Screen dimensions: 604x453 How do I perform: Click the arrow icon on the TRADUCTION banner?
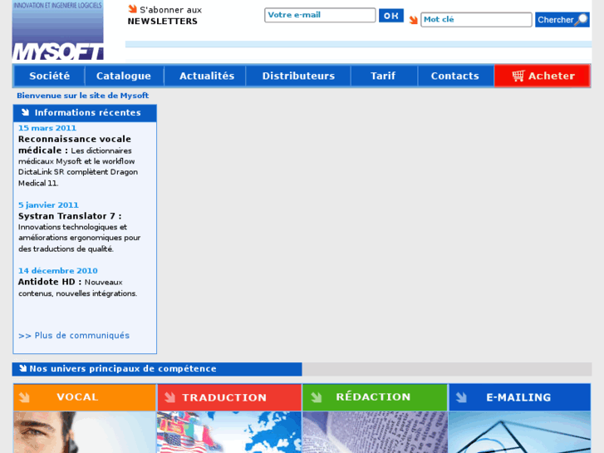click(x=169, y=397)
